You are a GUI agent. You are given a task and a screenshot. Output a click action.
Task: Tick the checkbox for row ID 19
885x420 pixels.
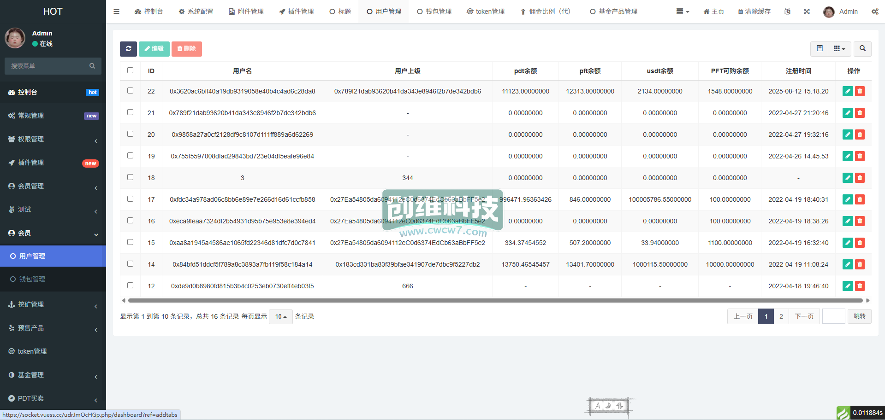pyautogui.click(x=130, y=156)
